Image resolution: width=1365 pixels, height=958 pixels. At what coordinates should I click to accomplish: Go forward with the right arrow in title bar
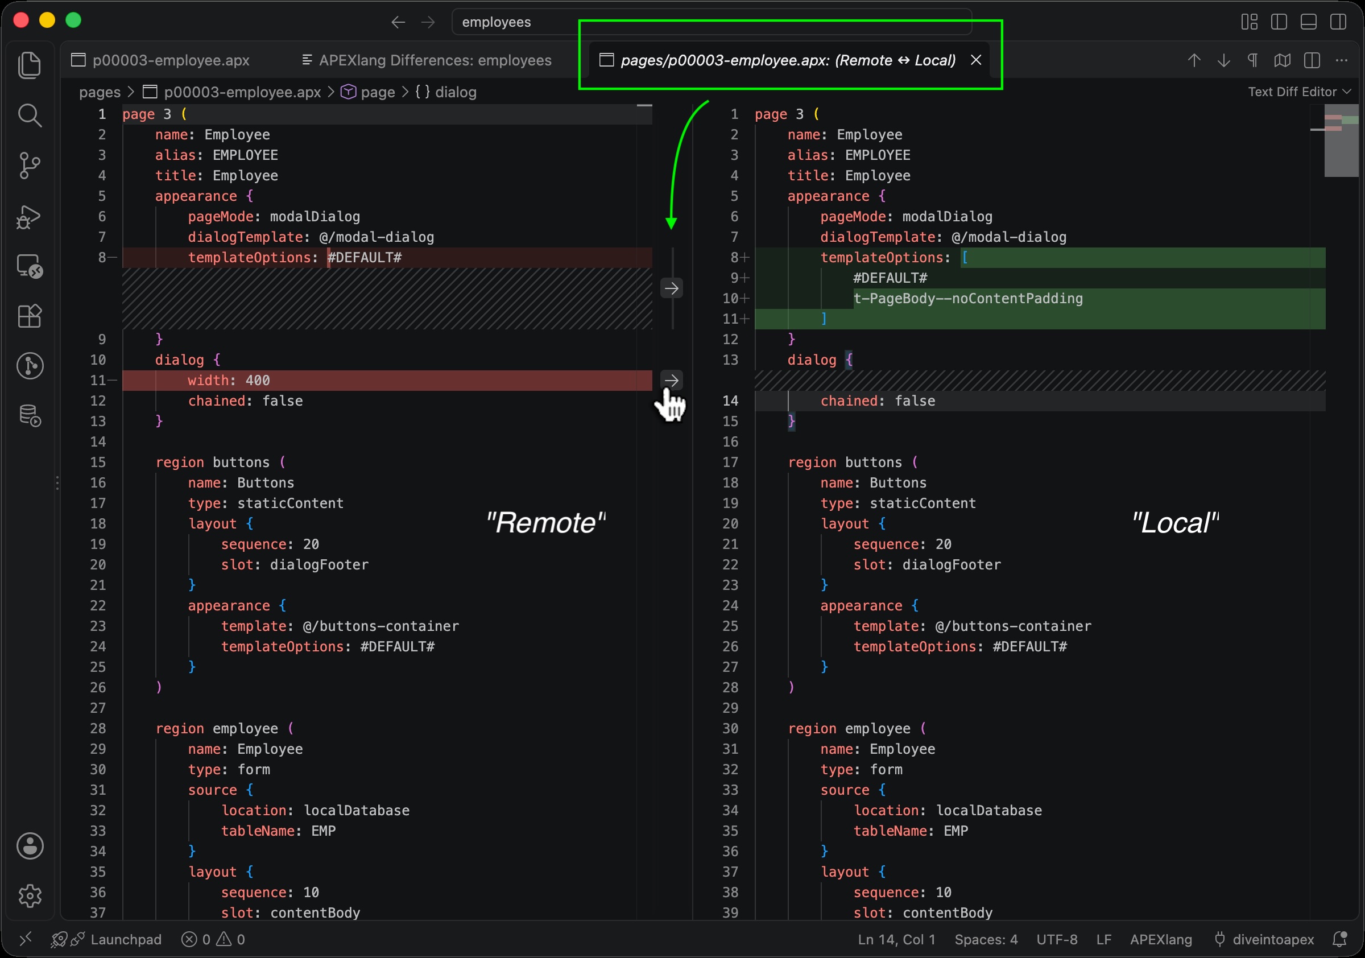428,22
